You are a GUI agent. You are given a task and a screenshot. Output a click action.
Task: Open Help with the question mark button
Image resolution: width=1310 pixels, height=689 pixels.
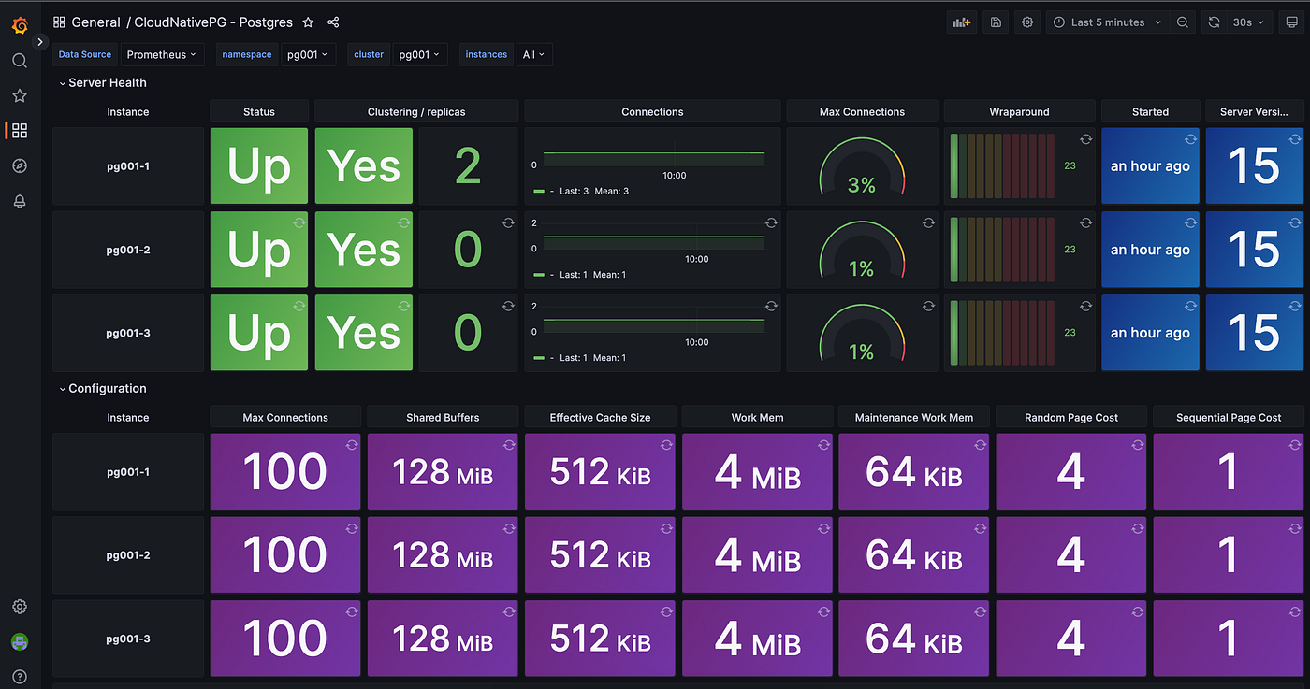point(19,676)
